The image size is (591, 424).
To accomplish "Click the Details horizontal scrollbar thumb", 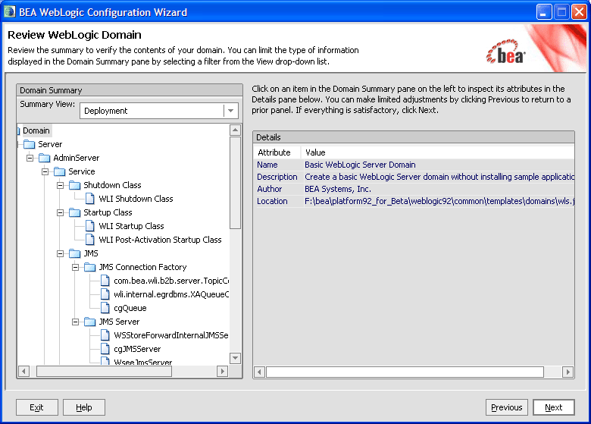I will point(405,372).
